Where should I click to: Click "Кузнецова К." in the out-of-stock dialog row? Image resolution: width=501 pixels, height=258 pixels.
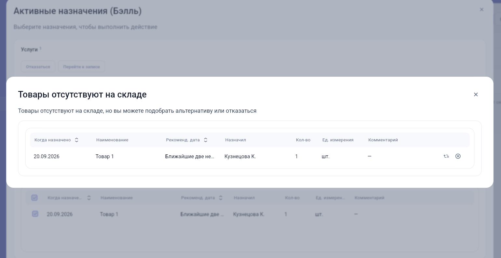click(x=240, y=157)
